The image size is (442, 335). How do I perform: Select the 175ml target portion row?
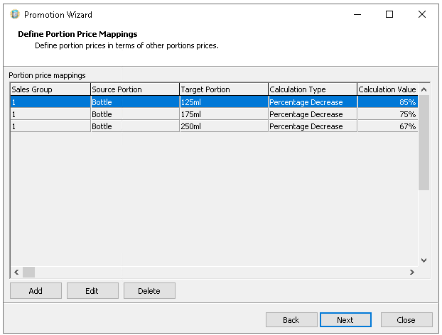point(223,114)
